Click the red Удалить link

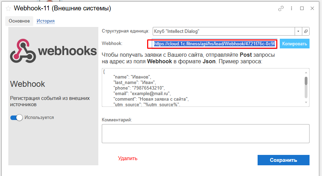point(127,158)
